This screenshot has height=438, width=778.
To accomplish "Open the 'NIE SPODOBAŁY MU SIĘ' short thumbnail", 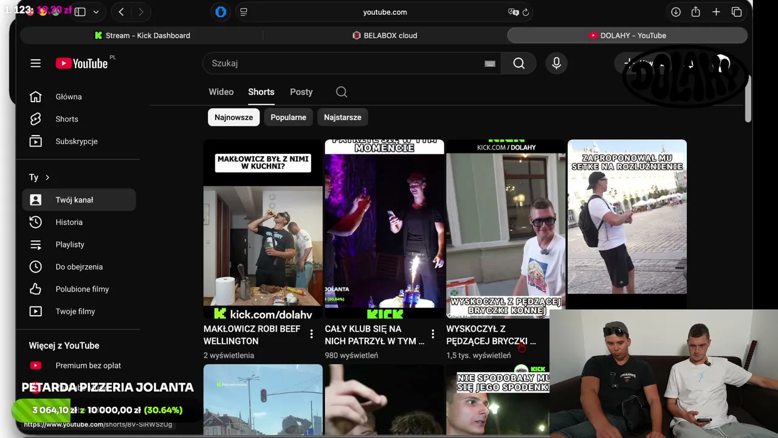I will click(498, 400).
